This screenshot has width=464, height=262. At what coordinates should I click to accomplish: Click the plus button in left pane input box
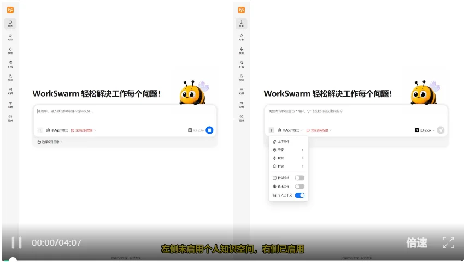40,130
